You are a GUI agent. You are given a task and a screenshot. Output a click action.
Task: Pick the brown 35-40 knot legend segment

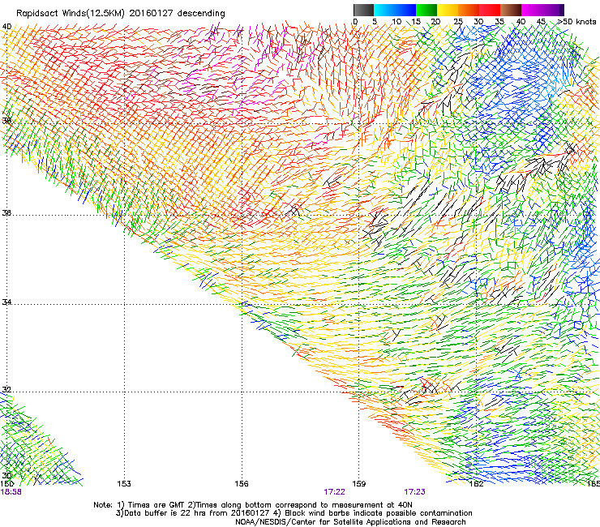511,10
